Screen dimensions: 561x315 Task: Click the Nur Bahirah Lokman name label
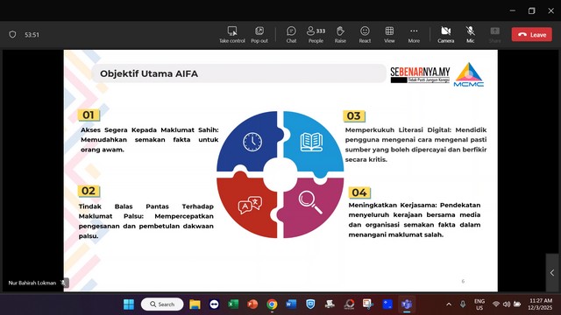(x=32, y=283)
